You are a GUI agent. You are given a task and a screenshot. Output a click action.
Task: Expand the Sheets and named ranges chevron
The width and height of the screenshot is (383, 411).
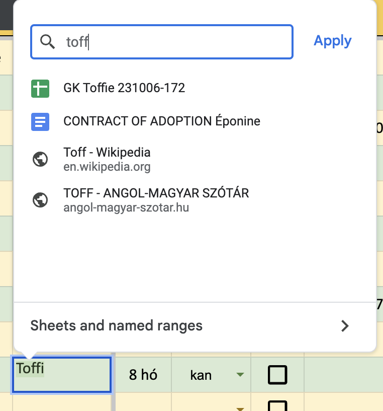tap(345, 326)
